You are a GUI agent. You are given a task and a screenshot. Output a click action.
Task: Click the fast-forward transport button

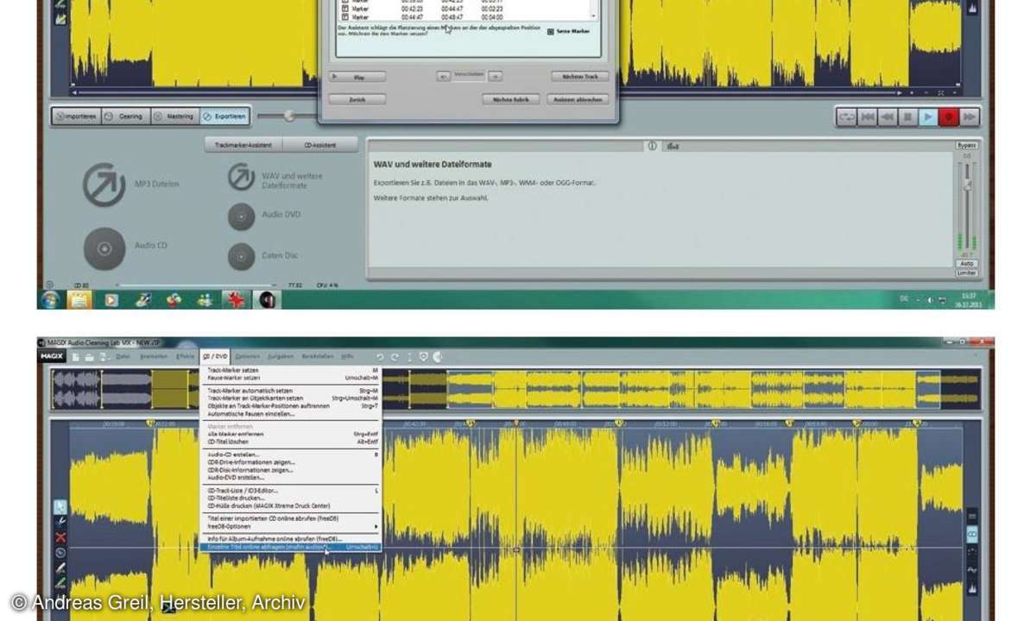[970, 116]
